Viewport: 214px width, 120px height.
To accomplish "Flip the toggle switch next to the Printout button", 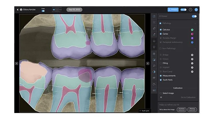I will (184, 10).
